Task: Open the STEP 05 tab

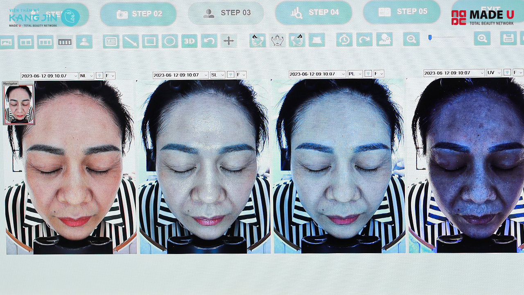Action: click(x=402, y=12)
